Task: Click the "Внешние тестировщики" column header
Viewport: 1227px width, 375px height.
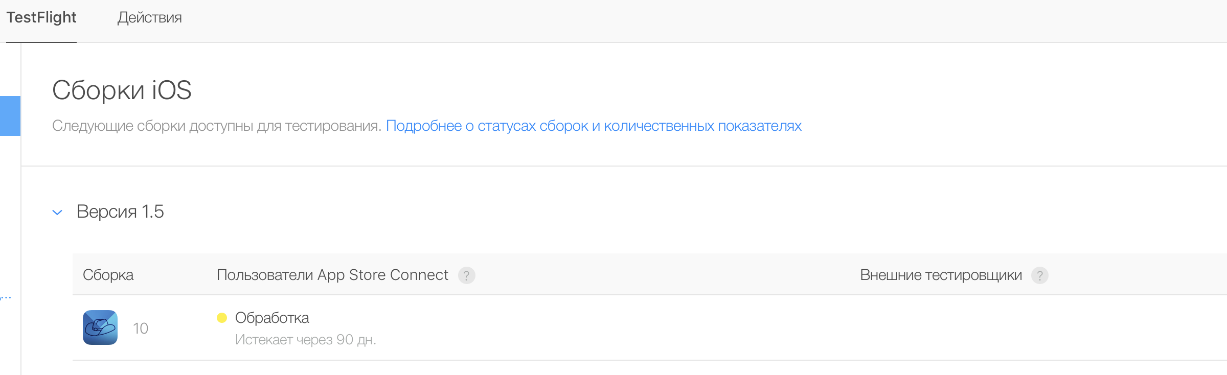Action: click(941, 275)
